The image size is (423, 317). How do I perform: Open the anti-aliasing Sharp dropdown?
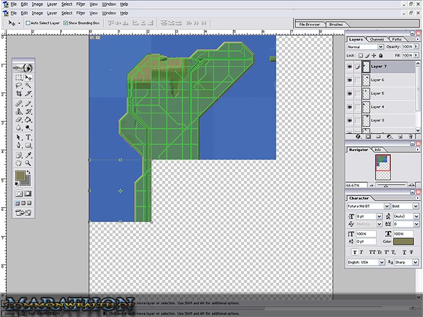point(417,262)
